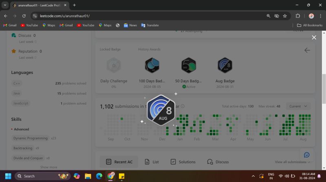Open the notification bell in taskbar

[319, 176]
